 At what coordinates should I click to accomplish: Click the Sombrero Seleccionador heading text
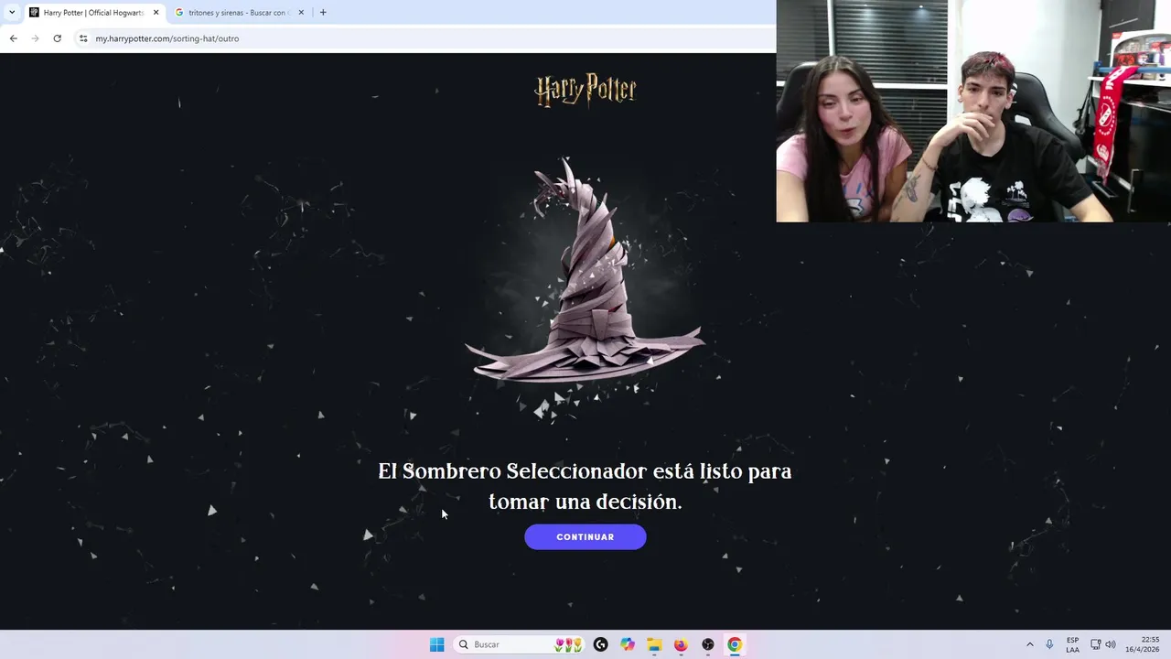click(x=585, y=486)
